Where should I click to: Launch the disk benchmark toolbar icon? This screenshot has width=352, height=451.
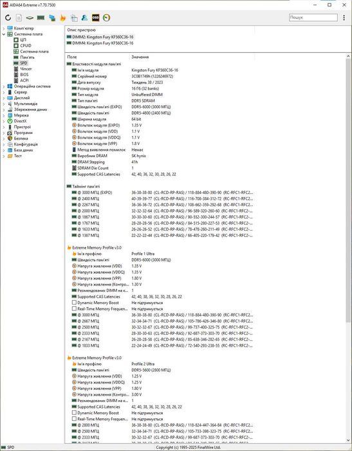(x=30, y=18)
